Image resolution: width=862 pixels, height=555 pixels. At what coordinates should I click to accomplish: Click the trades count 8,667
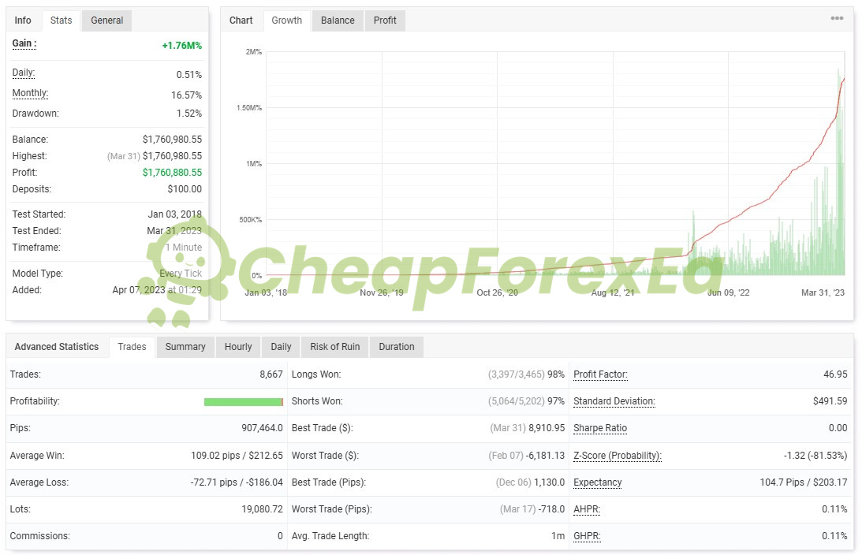(271, 374)
